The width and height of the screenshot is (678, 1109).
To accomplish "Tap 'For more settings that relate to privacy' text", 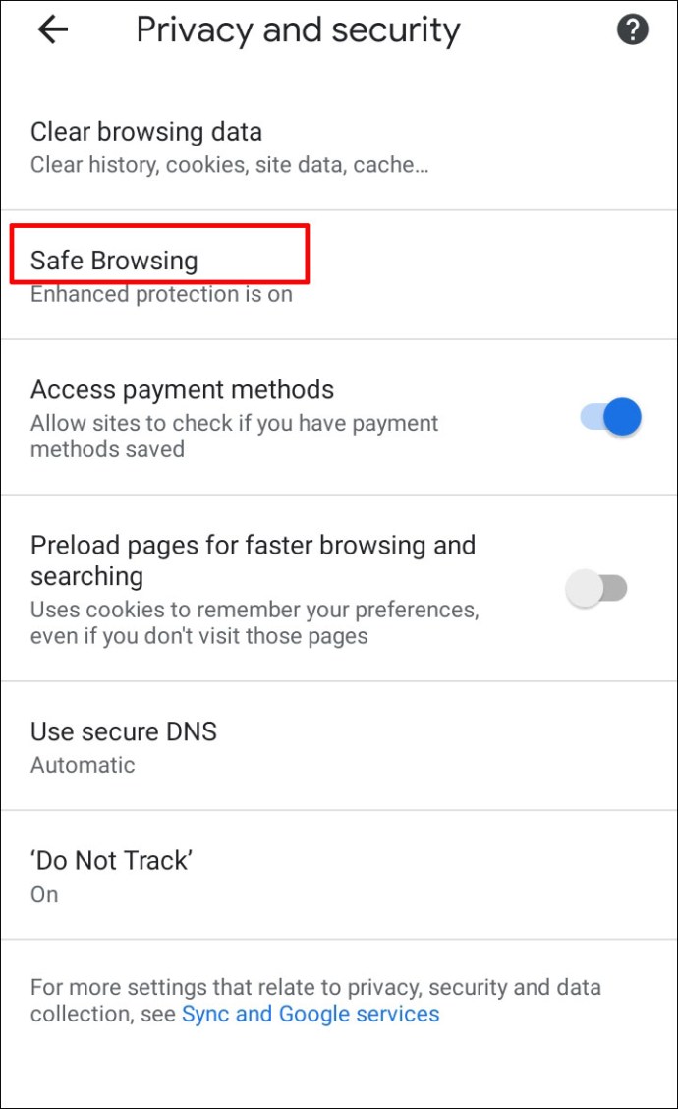I will point(315,987).
